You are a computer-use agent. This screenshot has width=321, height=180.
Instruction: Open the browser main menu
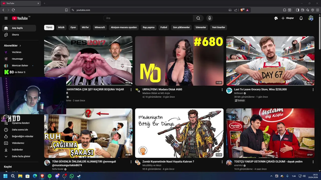317,10
